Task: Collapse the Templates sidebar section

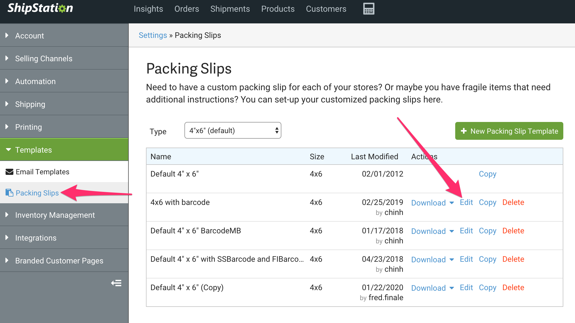Action: coord(33,150)
